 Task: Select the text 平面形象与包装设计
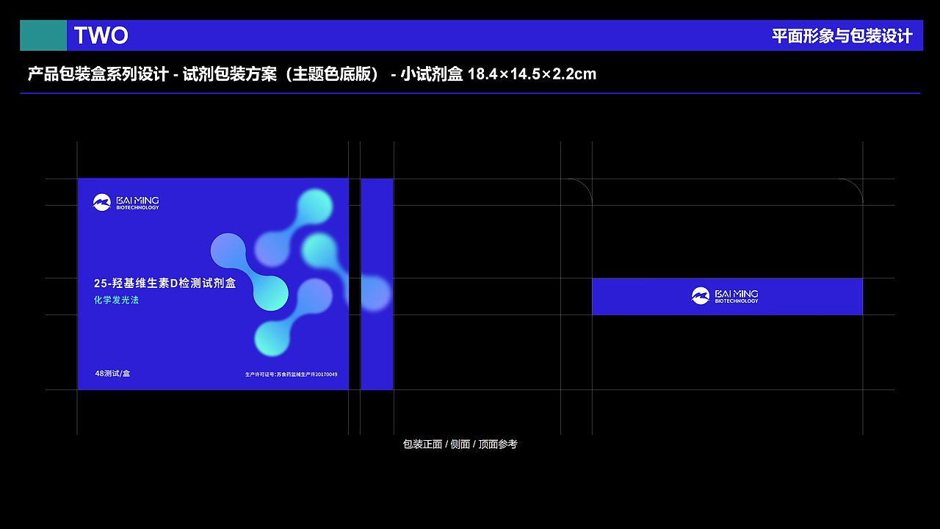[842, 36]
